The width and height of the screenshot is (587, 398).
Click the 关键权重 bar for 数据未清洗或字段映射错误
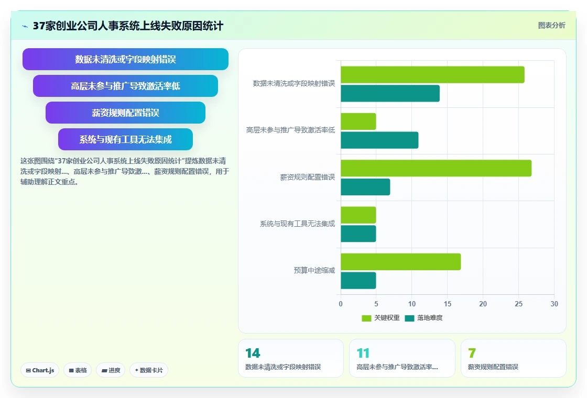[x=432, y=75]
